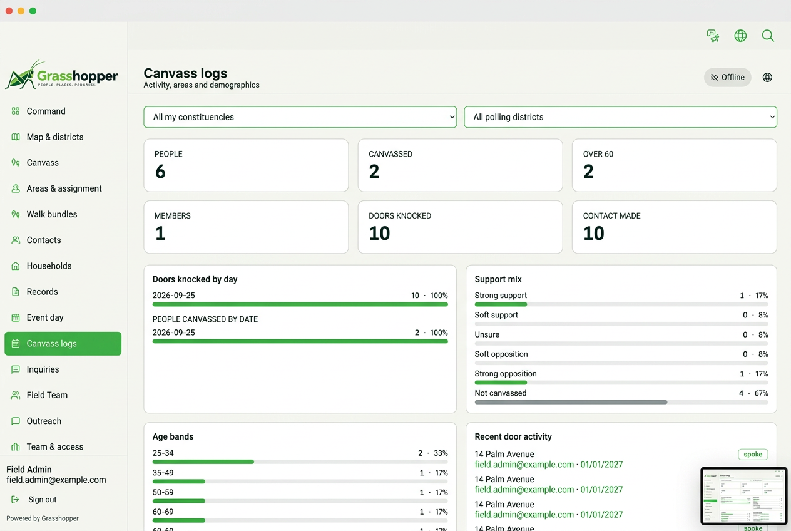Click 'Activity, areas and demographics' subtitle
The width and height of the screenshot is (791, 531).
pyautogui.click(x=202, y=85)
